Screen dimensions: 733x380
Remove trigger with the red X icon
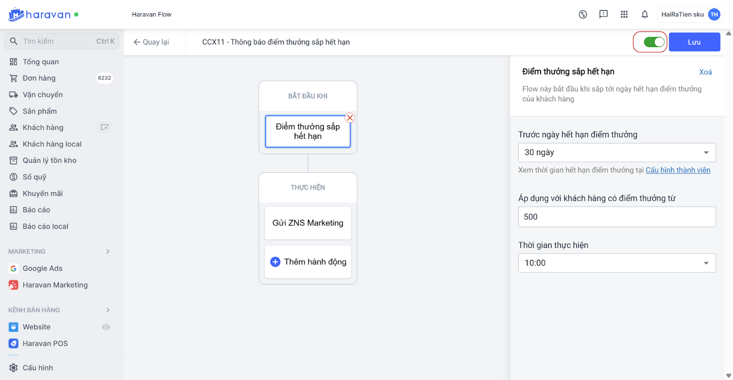click(350, 118)
